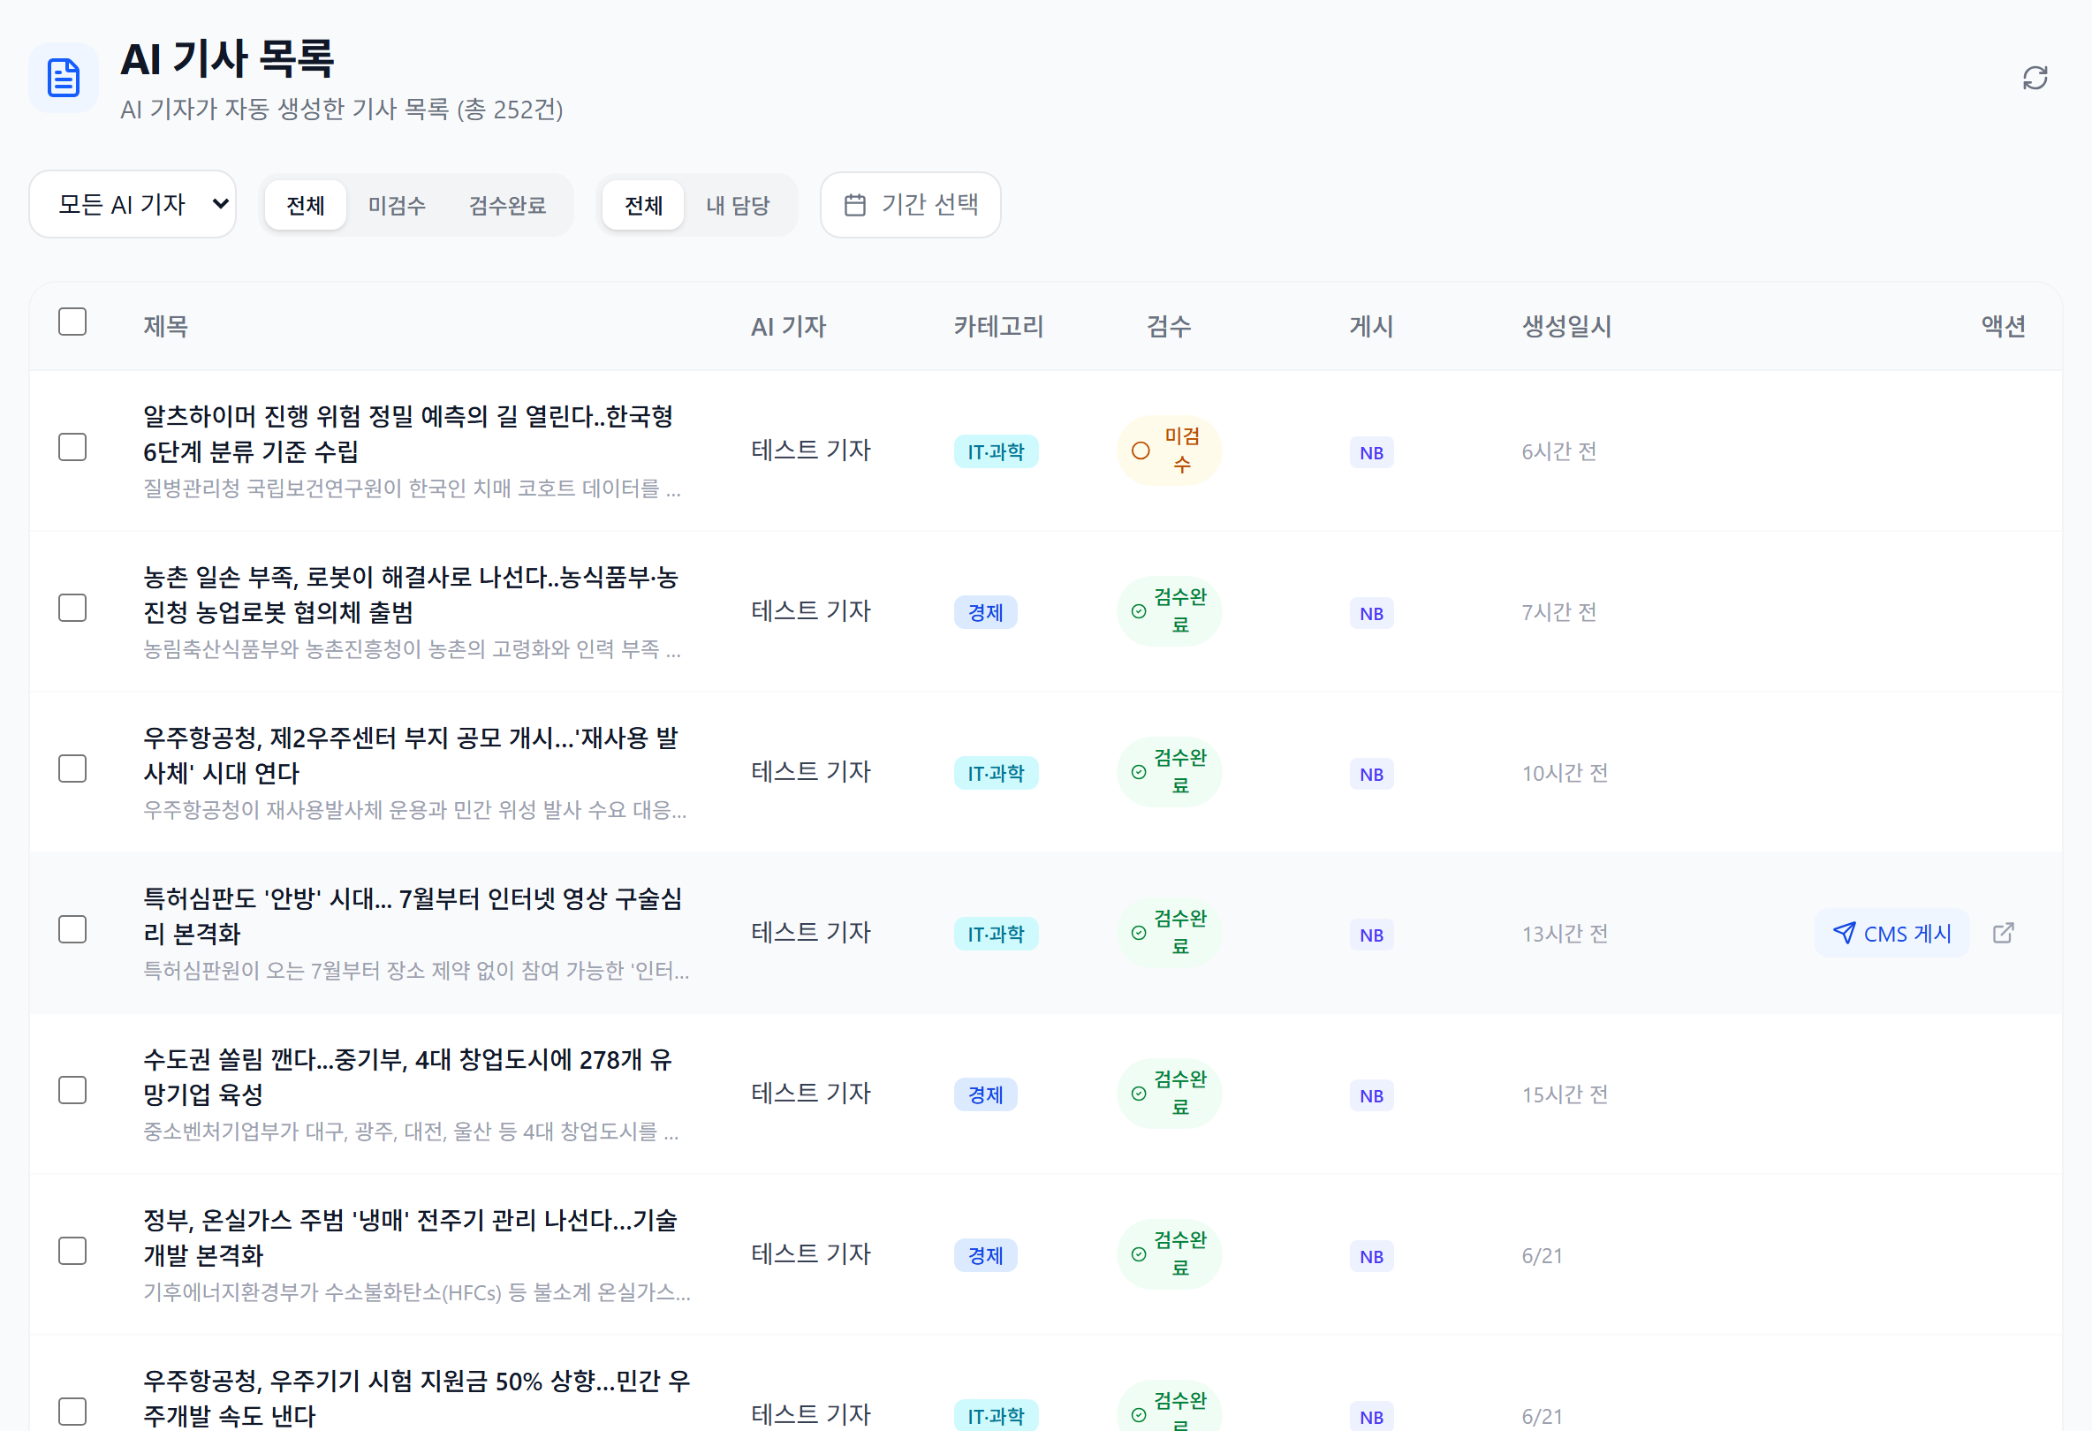Click NB badge in 수도권 쏠림 row
Image resolution: width=2092 pixels, height=1431 pixels.
point(1371,1095)
